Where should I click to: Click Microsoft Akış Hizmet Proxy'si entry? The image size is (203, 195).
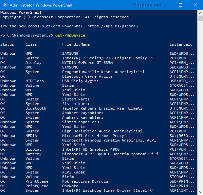[97, 136]
